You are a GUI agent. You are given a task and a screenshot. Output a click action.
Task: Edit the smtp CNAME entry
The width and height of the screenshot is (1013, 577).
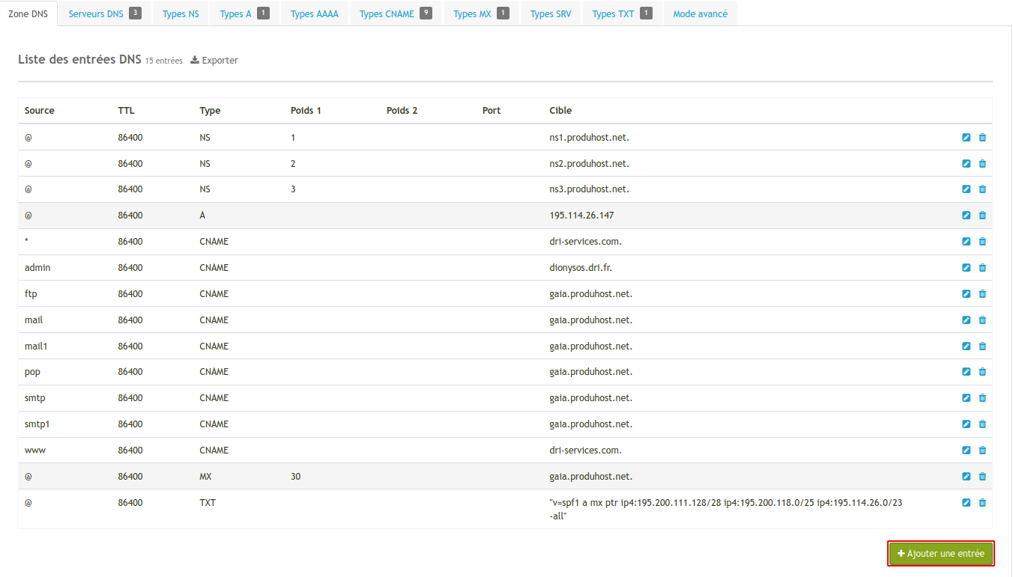(x=966, y=398)
